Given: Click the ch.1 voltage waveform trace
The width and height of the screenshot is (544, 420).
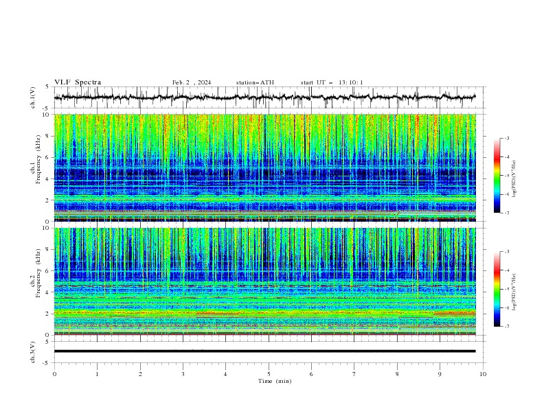Looking at the screenshot, I should 264,97.
